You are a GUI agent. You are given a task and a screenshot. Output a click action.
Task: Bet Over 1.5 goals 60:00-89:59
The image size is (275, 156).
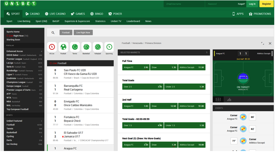[143, 125]
